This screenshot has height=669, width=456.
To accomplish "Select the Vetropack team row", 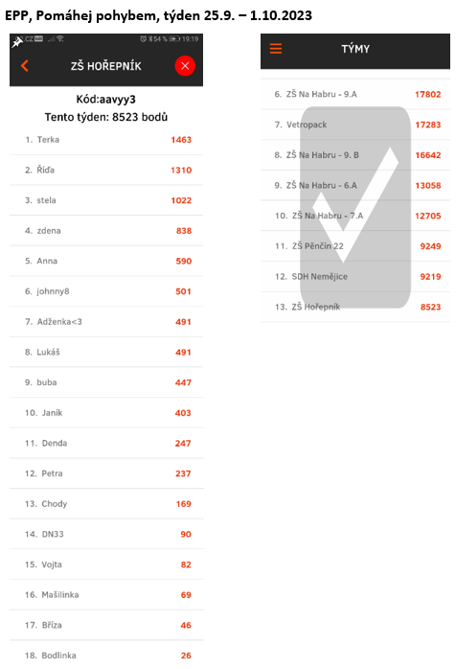I will coord(355,125).
